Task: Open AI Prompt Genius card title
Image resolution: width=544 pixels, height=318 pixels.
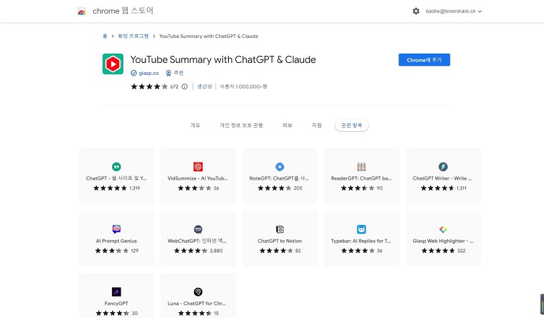Action: (117, 241)
